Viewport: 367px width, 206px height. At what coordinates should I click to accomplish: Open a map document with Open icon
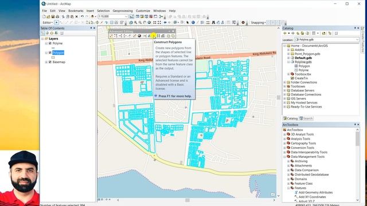pos(48,17)
